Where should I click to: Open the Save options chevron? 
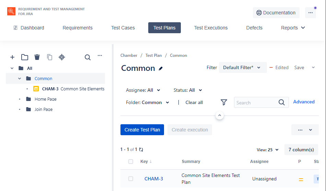click(313, 67)
